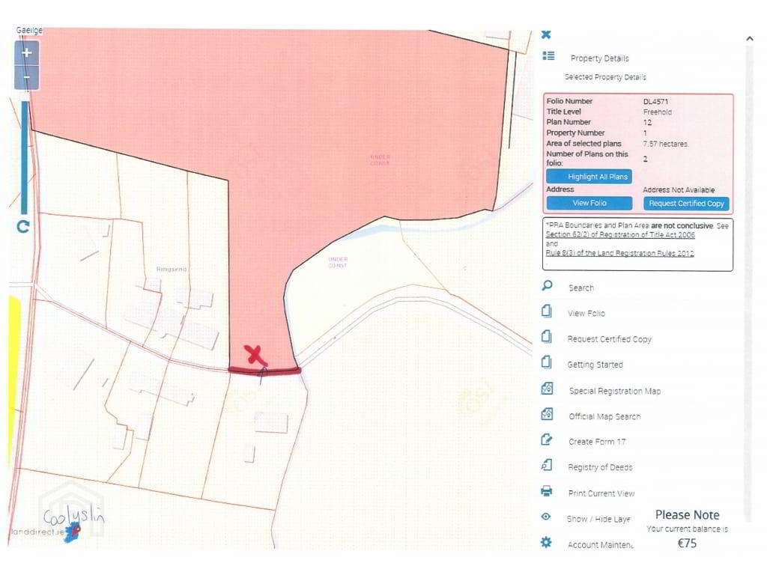
Task: Click the map reload icon below the zoom controls
Action: coord(23,228)
